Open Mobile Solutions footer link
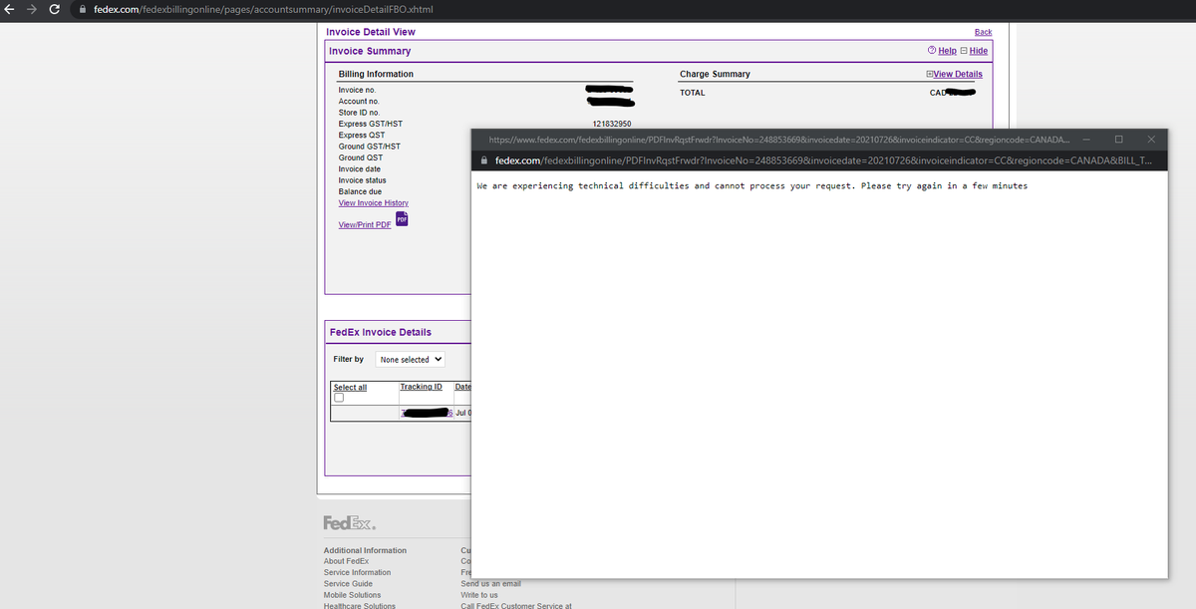Screen dimensions: 1196x609 click(352, 595)
